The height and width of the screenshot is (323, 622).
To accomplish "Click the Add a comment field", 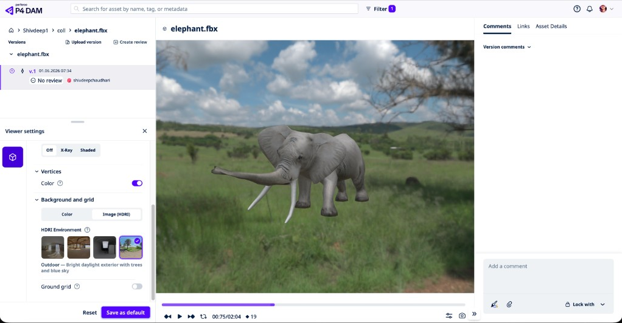I will click(548, 276).
